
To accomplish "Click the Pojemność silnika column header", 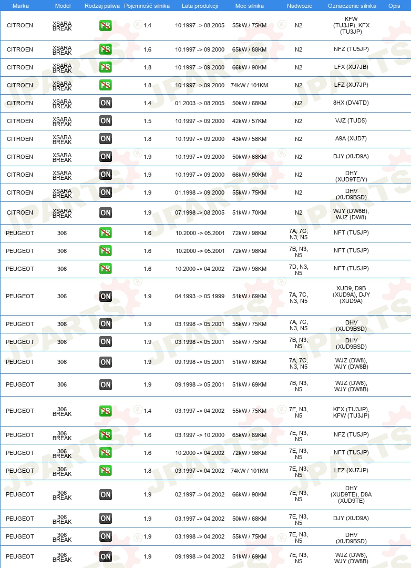I will pos(147,6).
